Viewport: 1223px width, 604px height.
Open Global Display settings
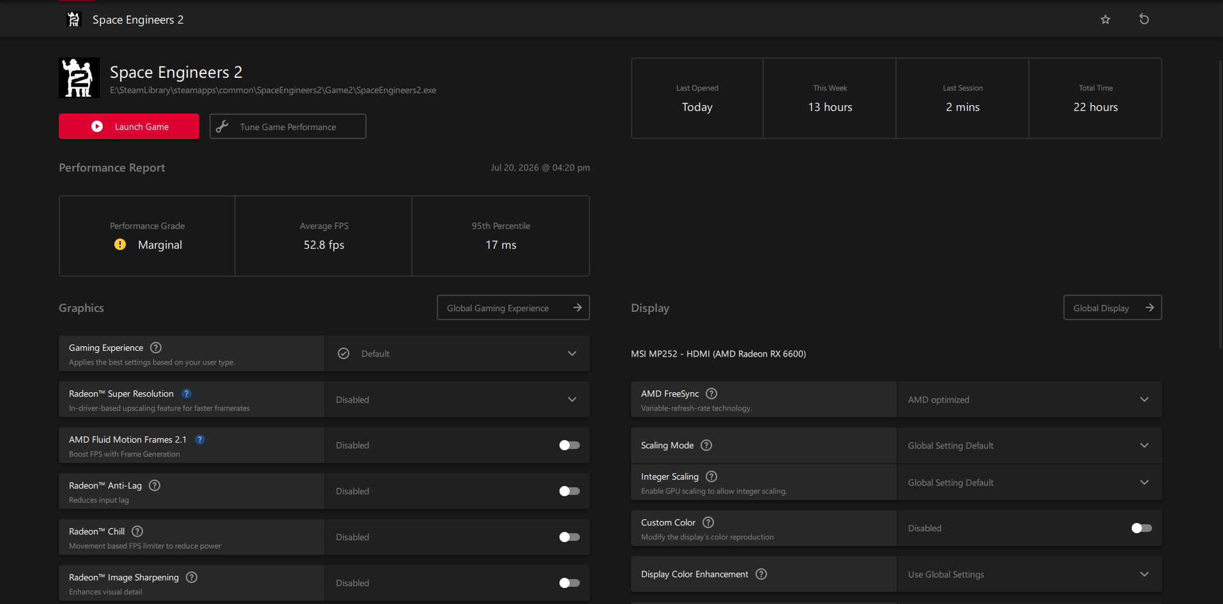(x=1113, y=307)
